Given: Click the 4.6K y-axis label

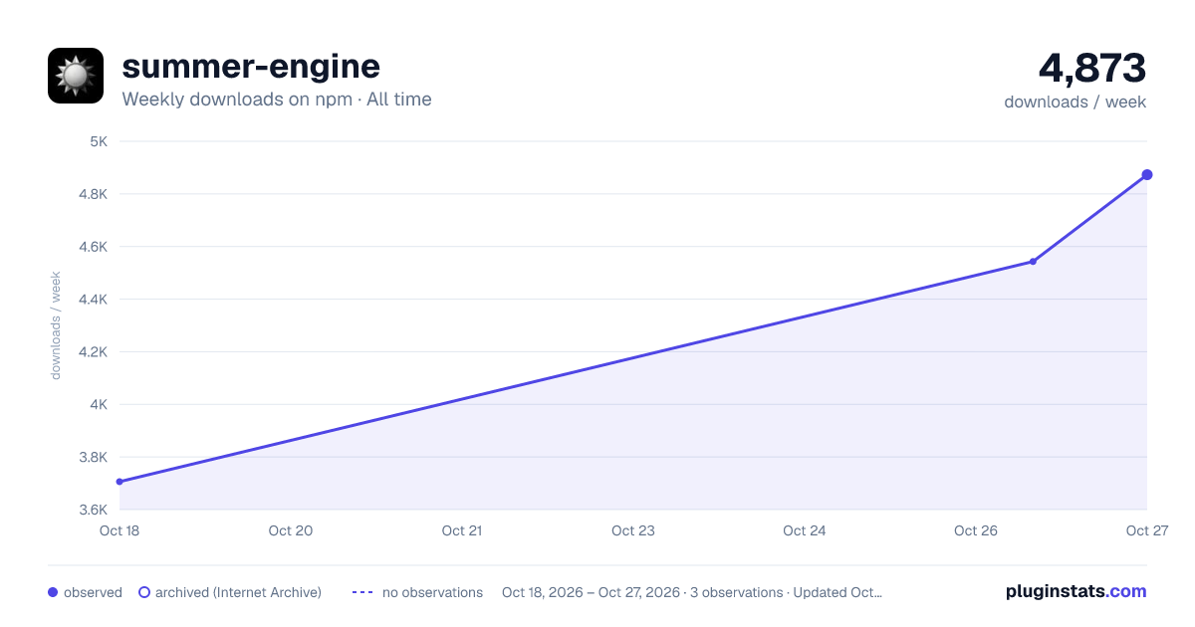Looking at the screenshot, I should coord(92,247).
